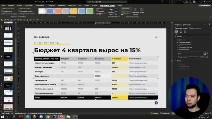Open the Макет layout tab
This screenshot has width=212, height=119.
pyautogui.click(x=120, y=5)
